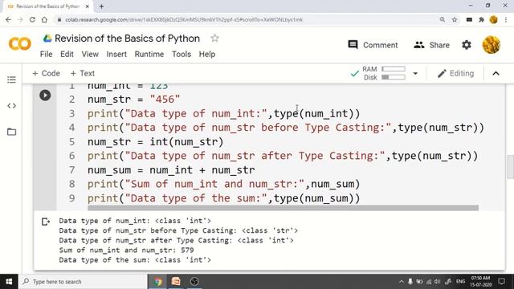Click the 'Type here to search' taskbar box
The height and width of the screenshot is (289, 514).
(x=83, y=282)
